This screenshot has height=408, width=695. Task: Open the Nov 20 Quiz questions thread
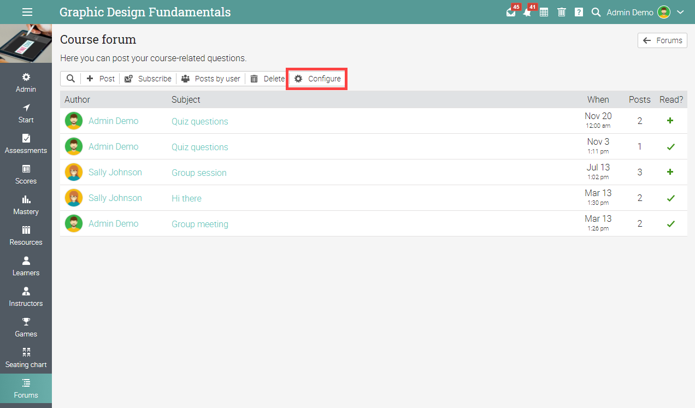[x=200, y=121]
